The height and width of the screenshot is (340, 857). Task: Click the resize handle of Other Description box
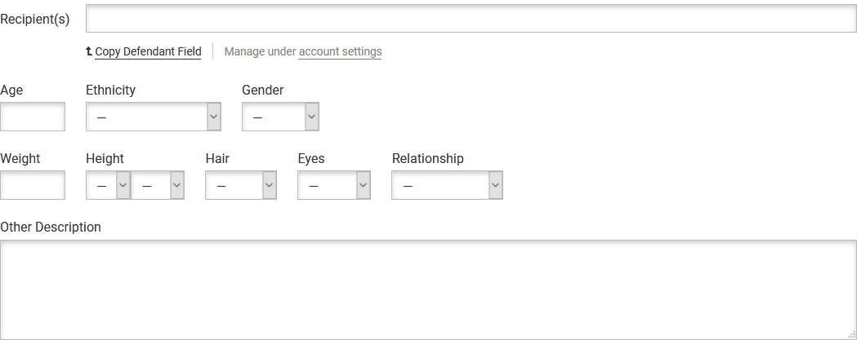[x=851, y=335]
